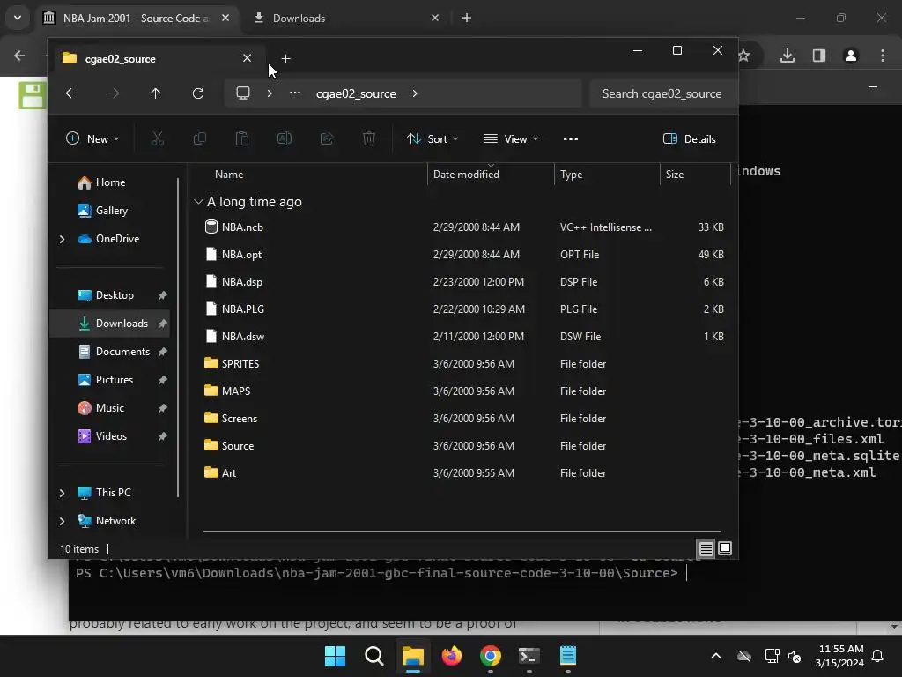Open Chrome from the taskbar
Viewport: 902px width, 677px height.
(x=490, y=656)
